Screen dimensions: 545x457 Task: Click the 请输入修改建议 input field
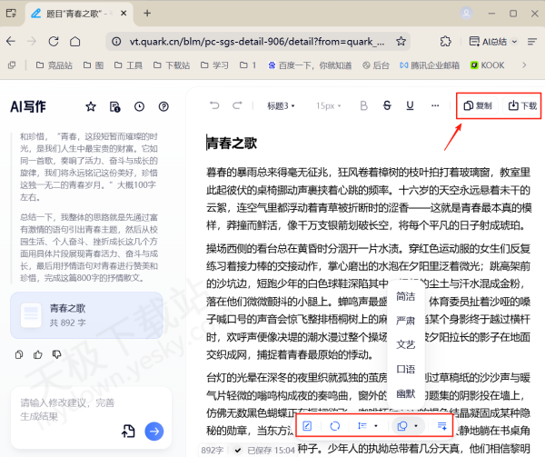(x=67, y=410)
